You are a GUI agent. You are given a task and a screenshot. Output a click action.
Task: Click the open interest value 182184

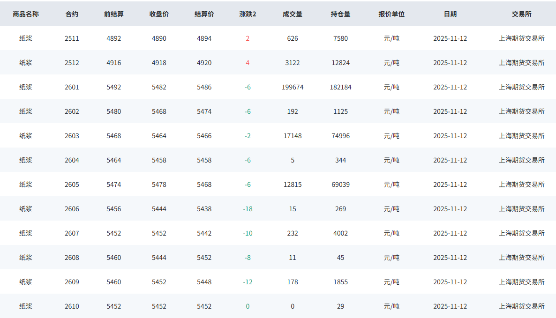point(340,87)
